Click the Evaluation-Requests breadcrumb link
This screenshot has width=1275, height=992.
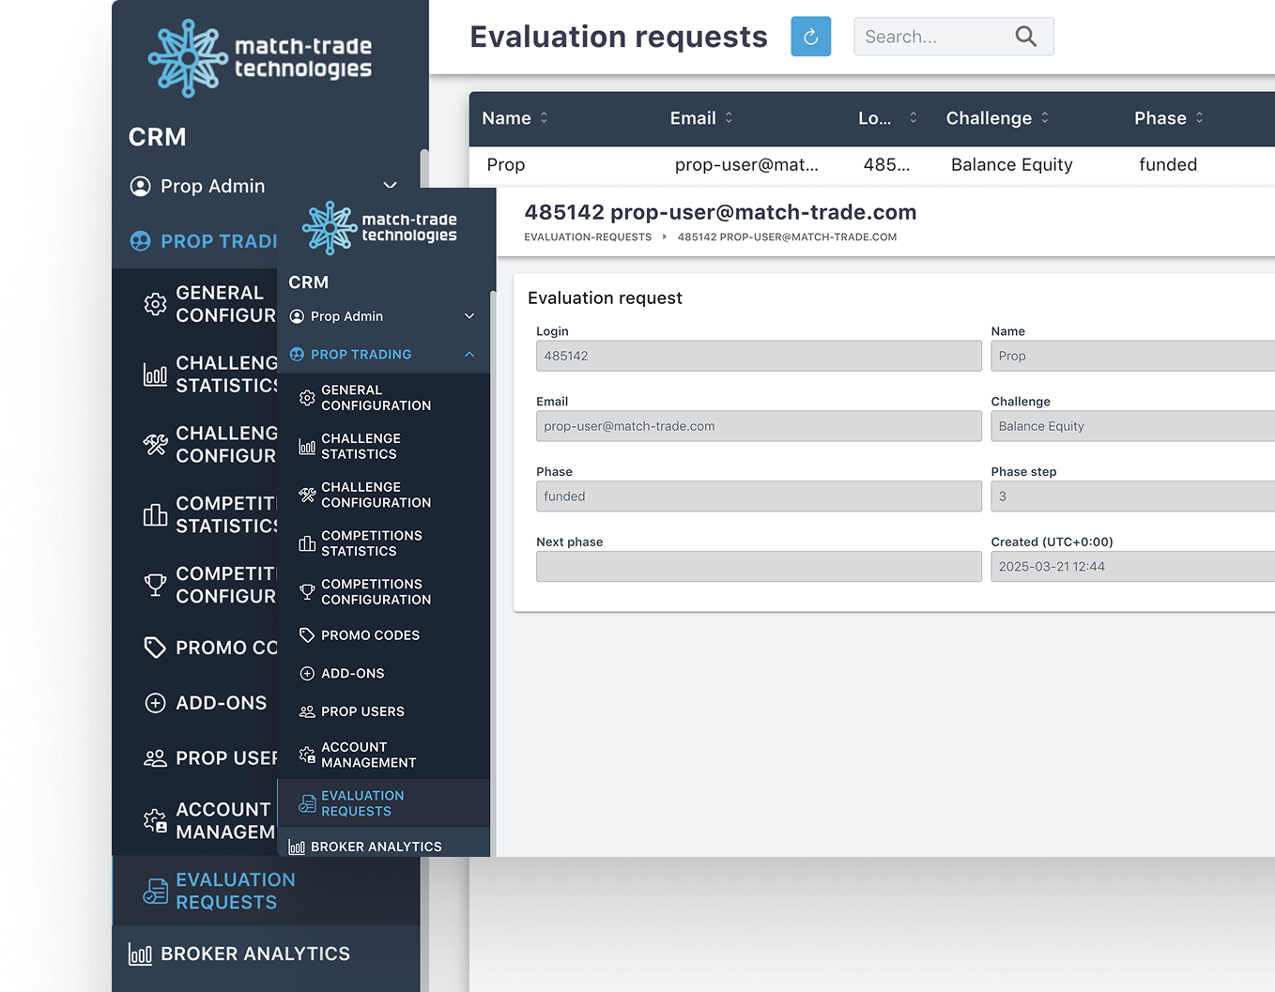pos(588,237)
